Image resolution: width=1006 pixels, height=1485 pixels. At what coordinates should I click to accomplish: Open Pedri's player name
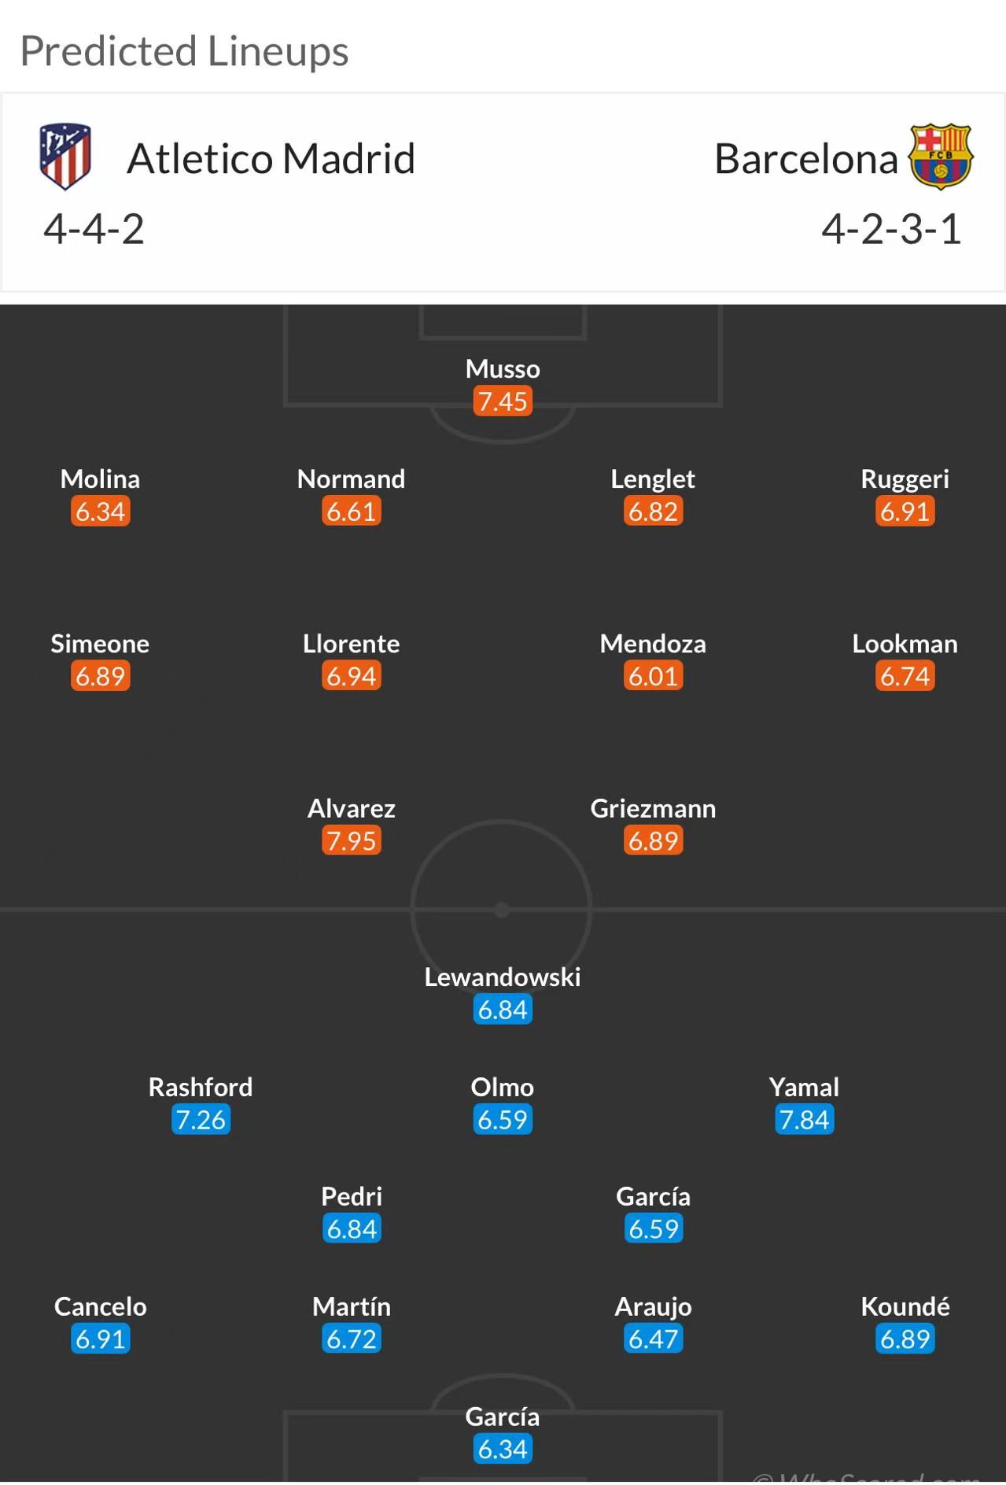352,1196
